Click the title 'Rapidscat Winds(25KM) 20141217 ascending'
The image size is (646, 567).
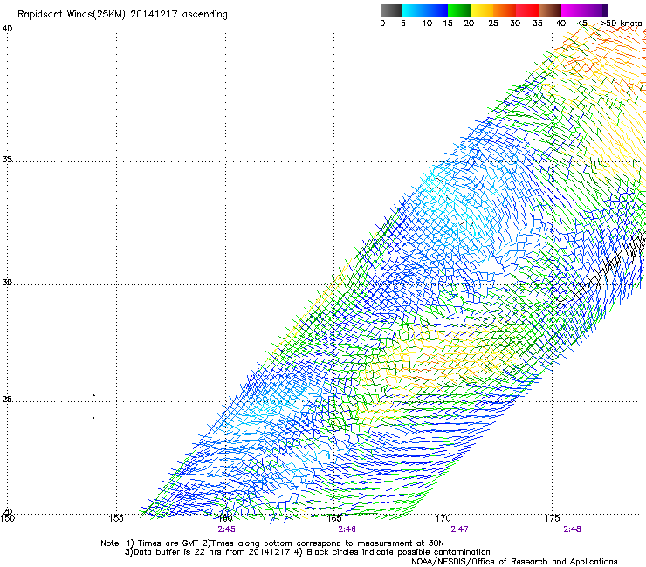coord(122,15)
